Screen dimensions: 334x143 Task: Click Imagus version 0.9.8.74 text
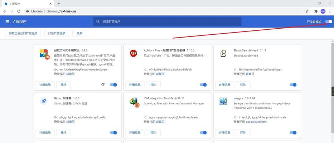click(250, 98)
